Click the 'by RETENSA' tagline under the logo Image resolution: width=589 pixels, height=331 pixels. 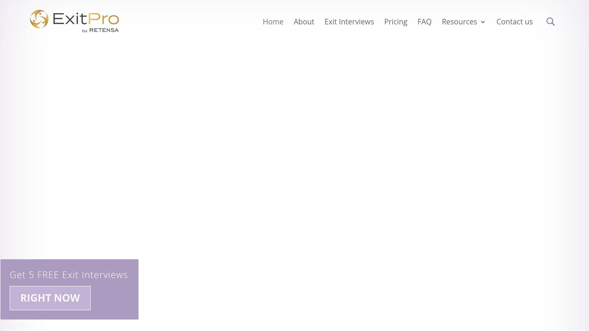[100, 30]
